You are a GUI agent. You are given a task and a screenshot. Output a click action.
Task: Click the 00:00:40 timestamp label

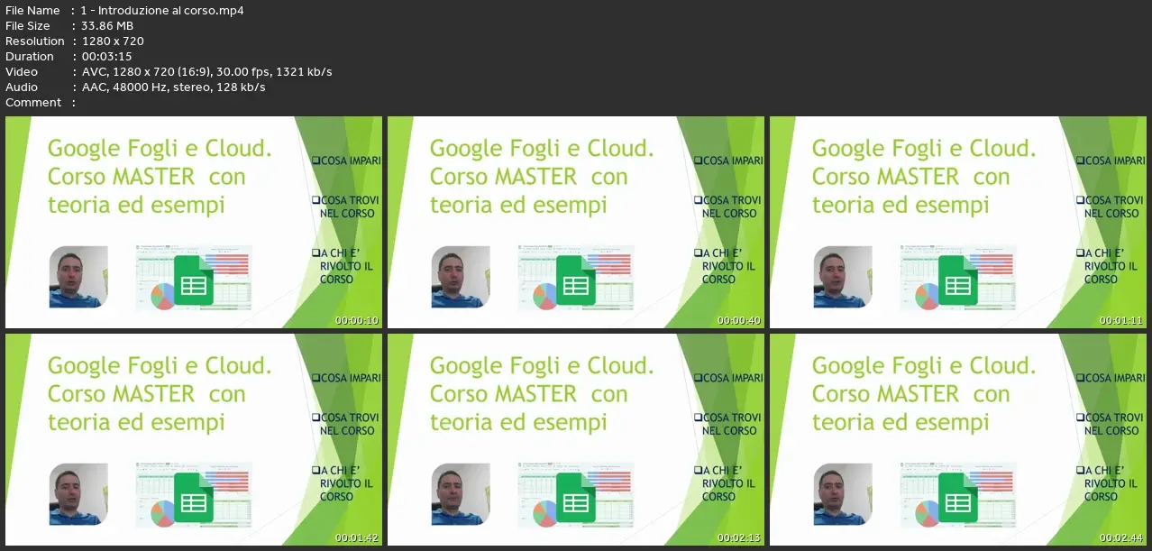(739, 321)
